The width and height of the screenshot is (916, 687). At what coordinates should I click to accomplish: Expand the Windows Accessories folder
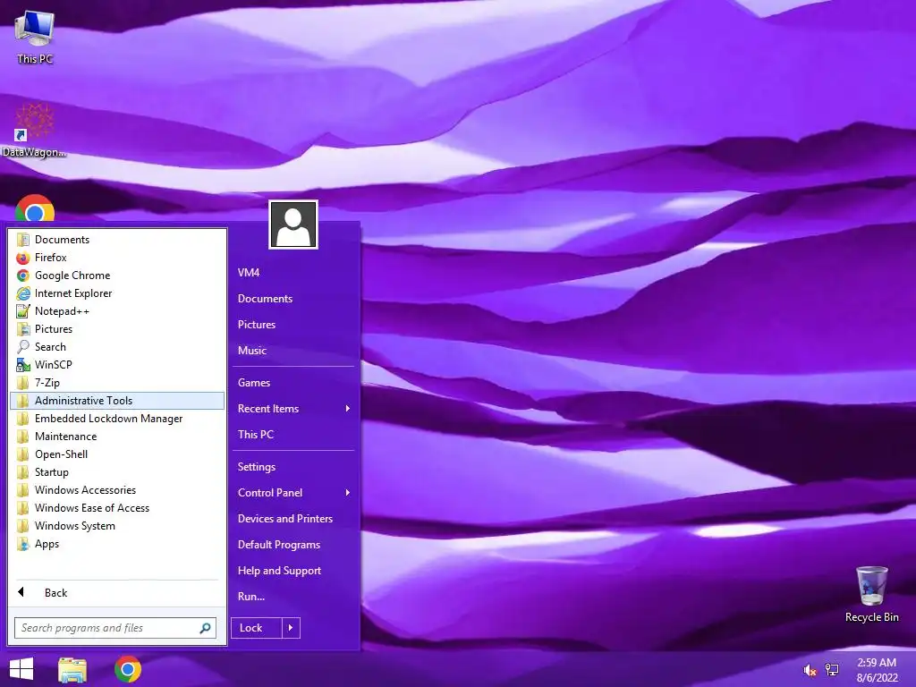[x=117, y=490]
